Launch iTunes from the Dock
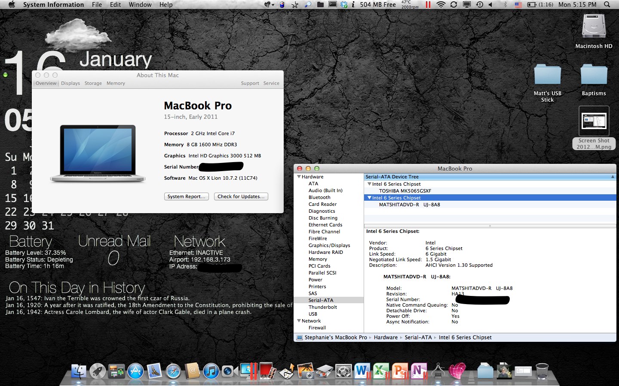The width and height of the screenshot is (619, 386). click(211, 371)
